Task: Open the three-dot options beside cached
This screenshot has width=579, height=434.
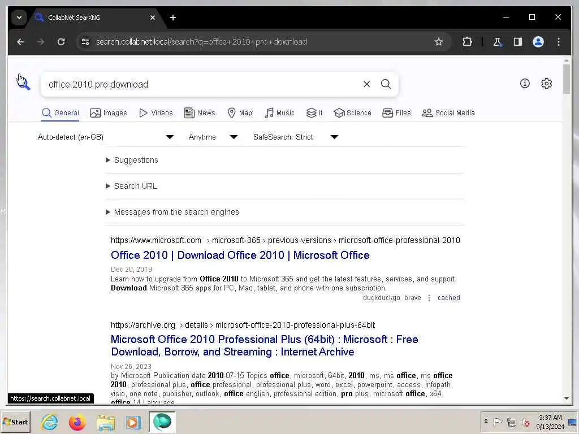Action: [429, 298]
